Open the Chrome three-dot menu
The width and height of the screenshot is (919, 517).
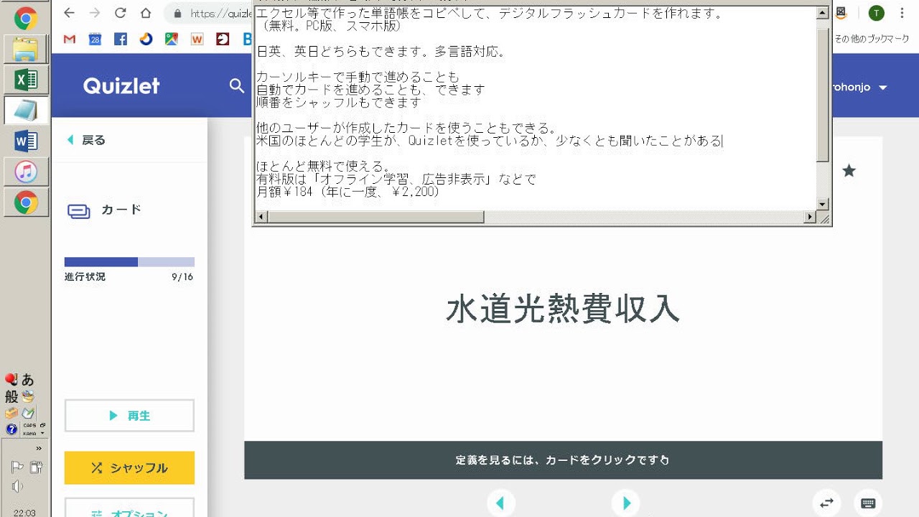pos(902,13)
